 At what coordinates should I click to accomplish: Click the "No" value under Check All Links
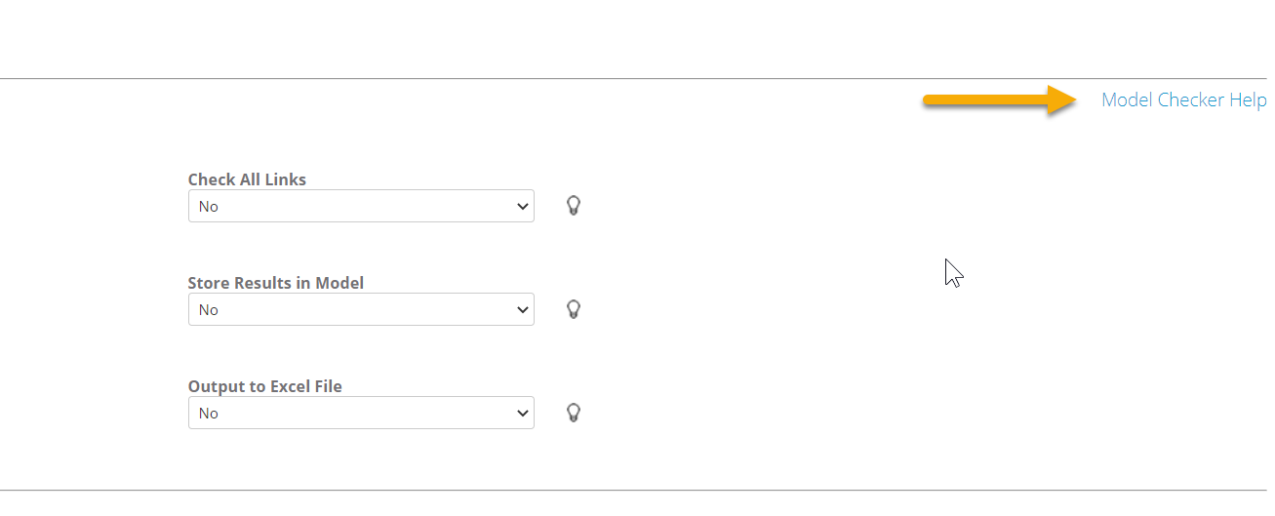point(209,207)
